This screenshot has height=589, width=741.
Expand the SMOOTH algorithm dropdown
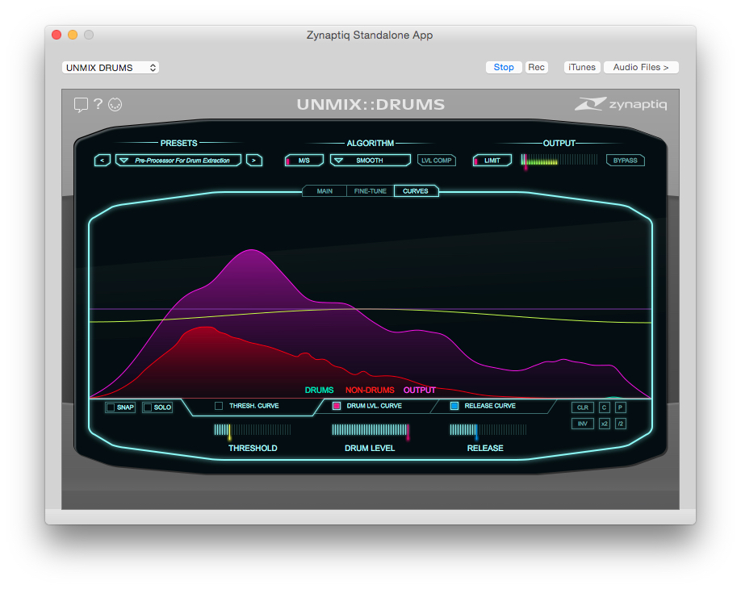tap(370, 160)
